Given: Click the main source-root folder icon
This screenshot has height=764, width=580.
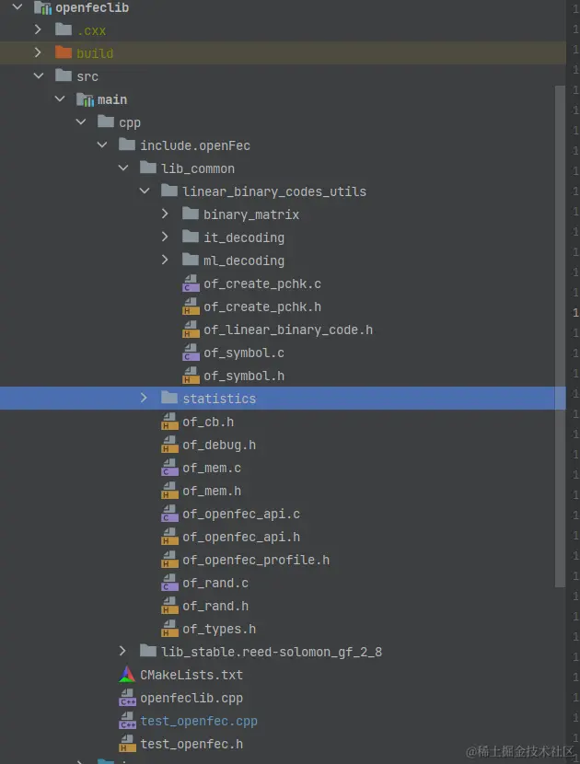Looking at the screenshot, I should click(85, 98).
